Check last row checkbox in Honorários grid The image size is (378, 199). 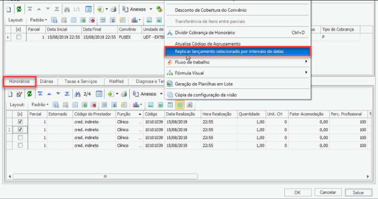tap(20, 146)
